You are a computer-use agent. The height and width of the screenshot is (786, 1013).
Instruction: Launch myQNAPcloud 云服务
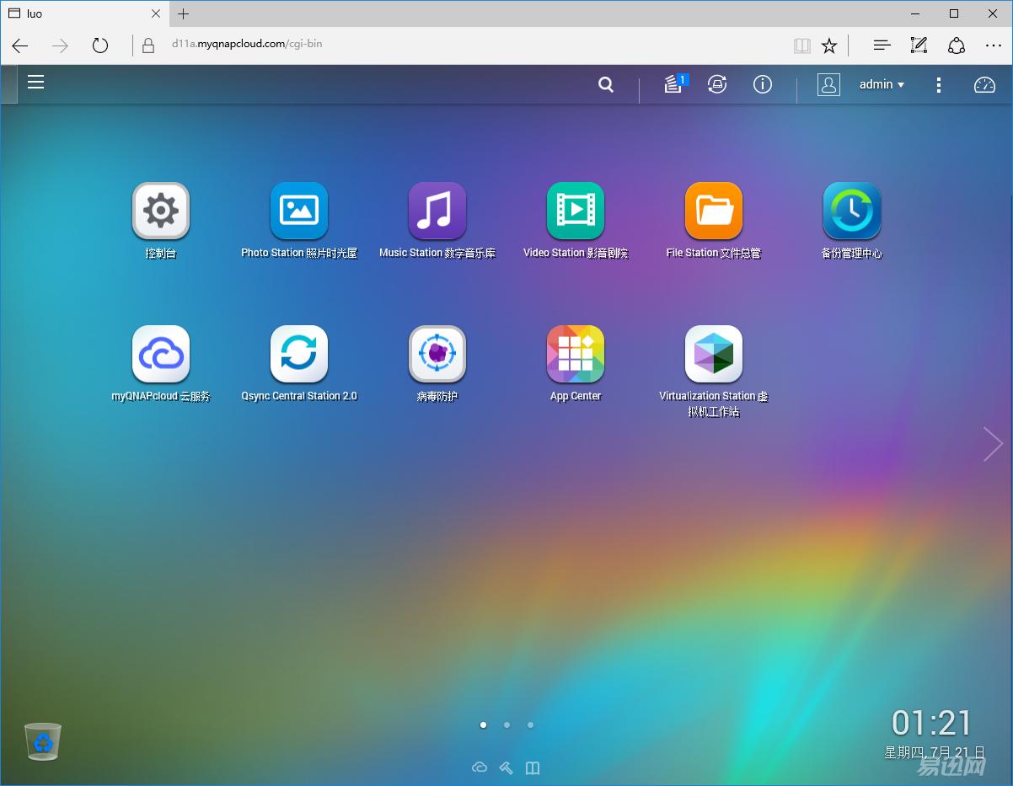point(161,355)
